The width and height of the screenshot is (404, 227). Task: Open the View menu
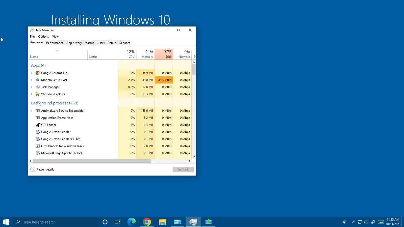coord(55,37)
